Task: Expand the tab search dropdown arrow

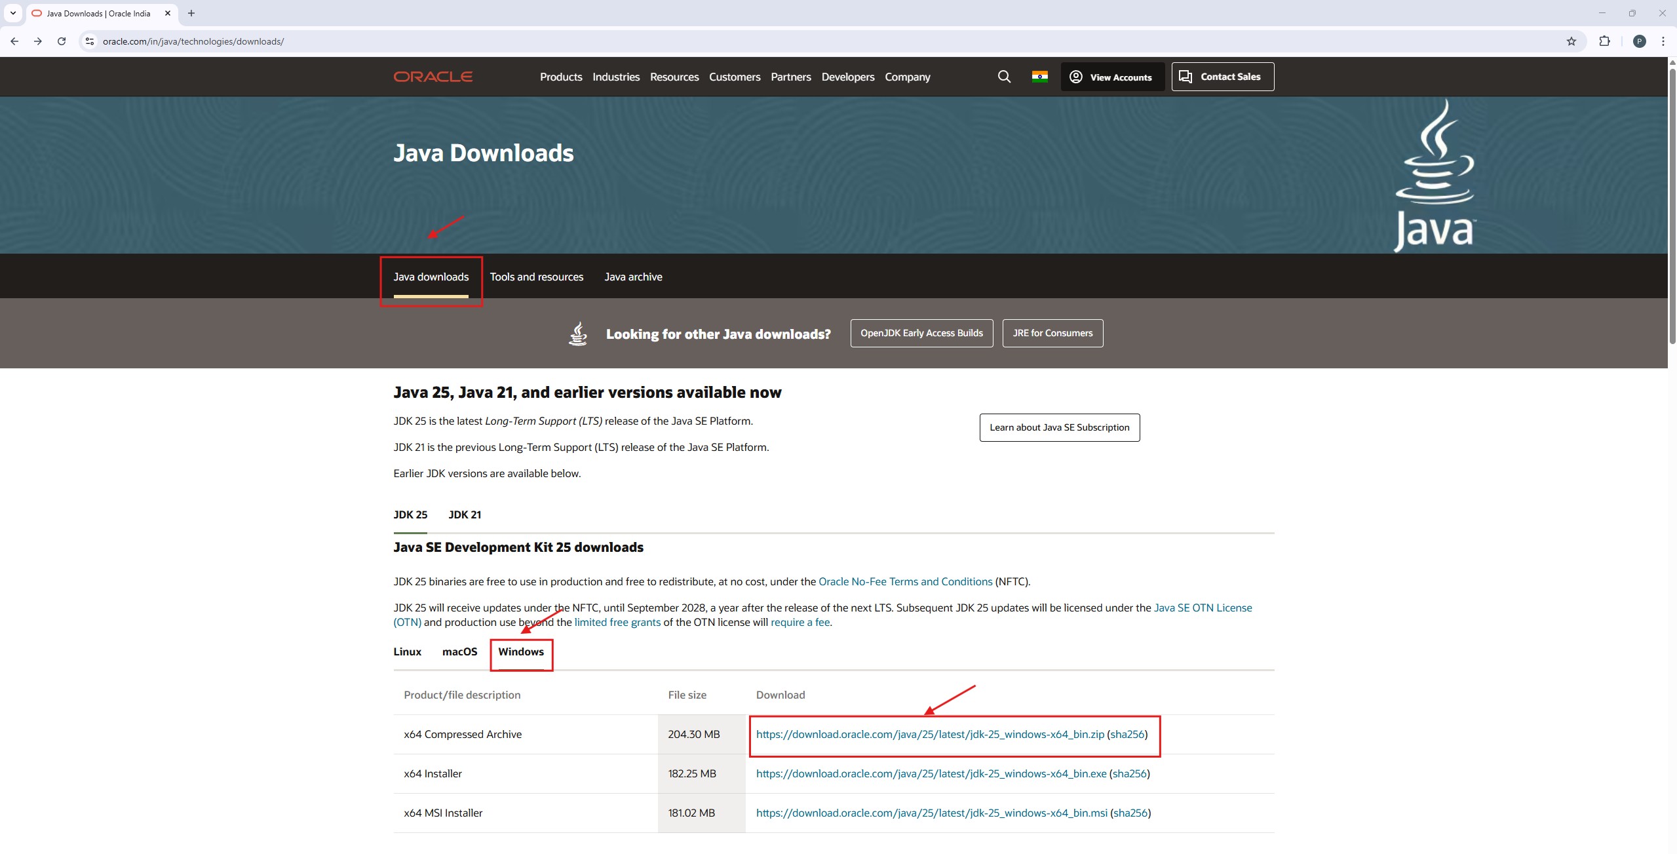Action: pos(12,13)
